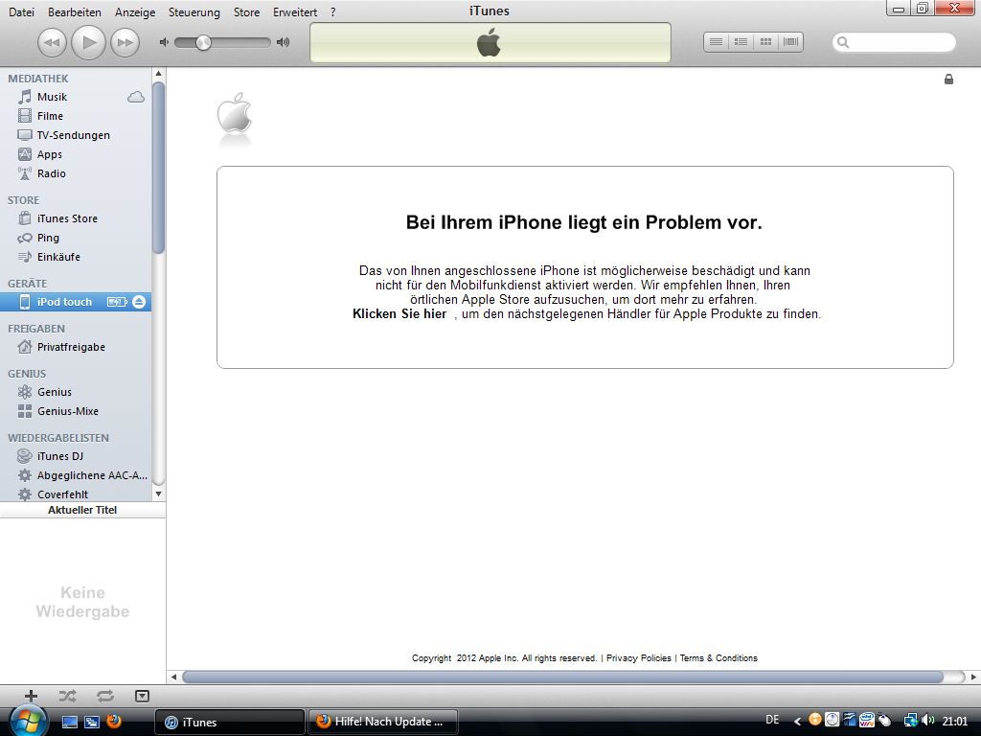This screenshot has width=981, height=736.
Task: Click the iCloud icon next to Musik
Action: click(136, 97)
